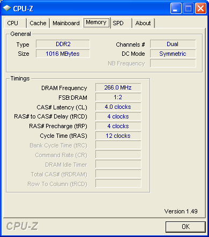Click the DRAM Frequency value 266.0 MHz
The height and width of the screenshot is (237, 209).
coord(118,87)
